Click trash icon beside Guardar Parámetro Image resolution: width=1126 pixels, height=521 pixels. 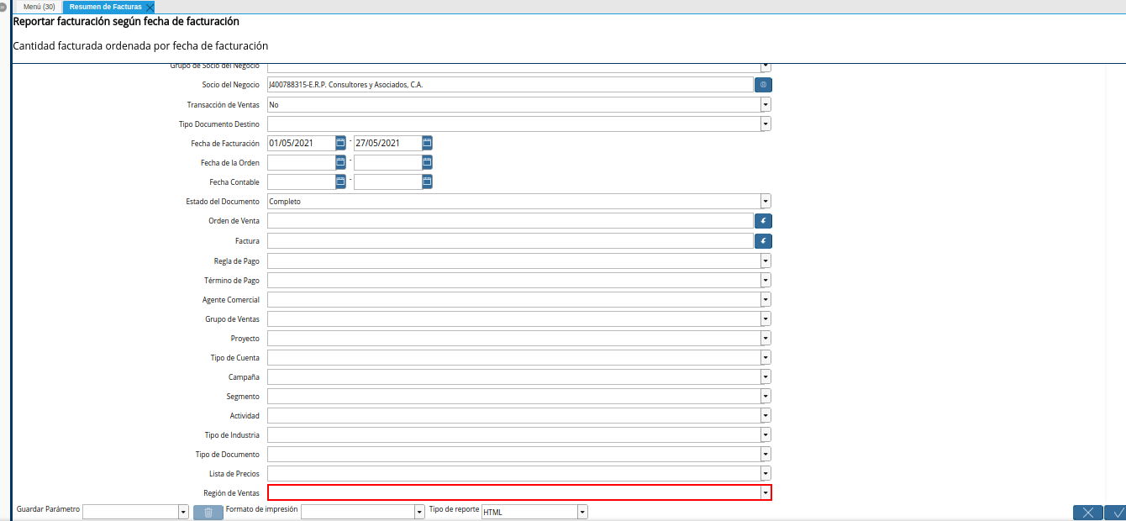tap(208, 512)
